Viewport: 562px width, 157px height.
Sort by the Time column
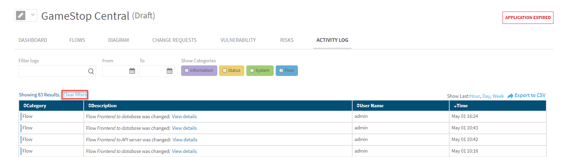pyautogui.click(x=461, y=106)
